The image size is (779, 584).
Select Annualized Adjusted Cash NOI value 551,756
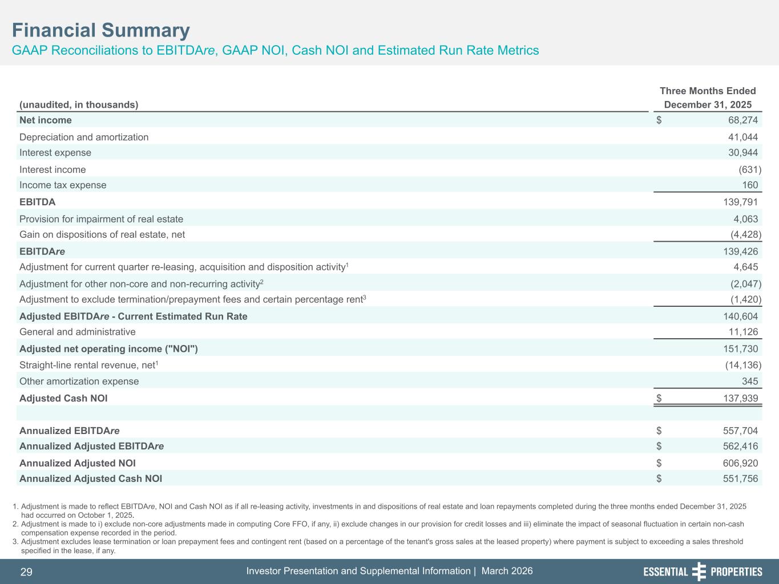[740, 479]
